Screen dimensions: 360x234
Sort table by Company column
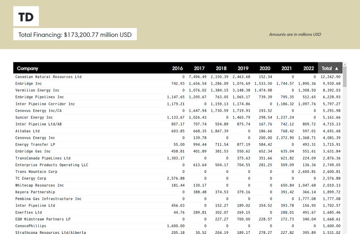click(28, 68)
